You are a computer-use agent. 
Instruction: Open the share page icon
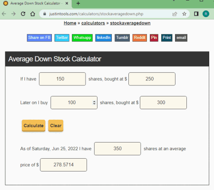(175, 14)
